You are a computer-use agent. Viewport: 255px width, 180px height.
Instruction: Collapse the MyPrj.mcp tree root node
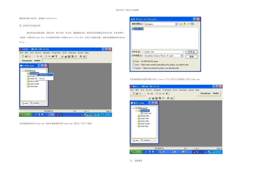133,108
